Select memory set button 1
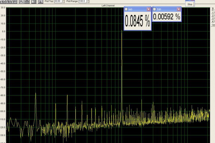Viewport: 215px width, 143px height. point(213,13)
